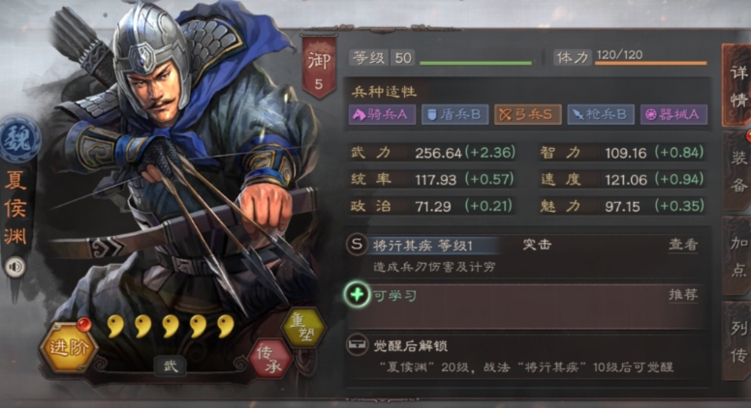Image resolution: width=751 pixels, height=409 pixels.
Task: Open the 列传 side tab
Action: click(737, 341)
